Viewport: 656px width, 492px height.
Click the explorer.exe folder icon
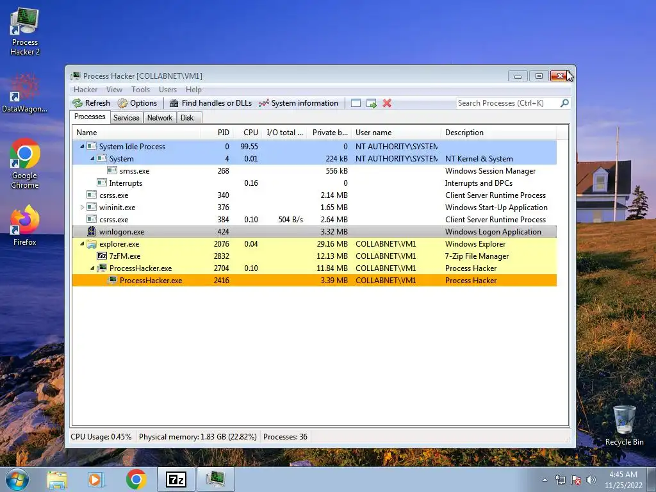point(92,244)
